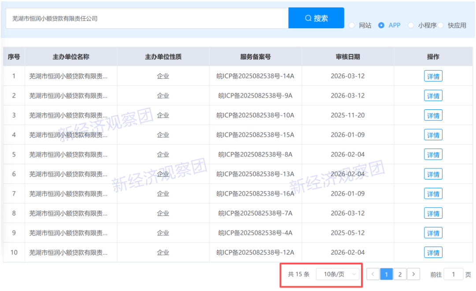The image size is (476, 291).
Task: Select page 1 in the pagination bar
Action: (386, 274)
